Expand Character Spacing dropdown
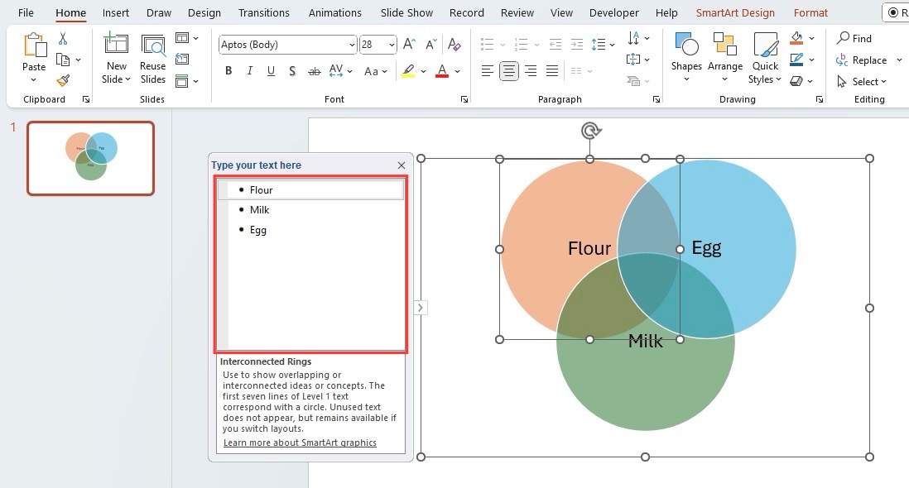This screenshot has width=909, height=488. [x=349, y=71]
